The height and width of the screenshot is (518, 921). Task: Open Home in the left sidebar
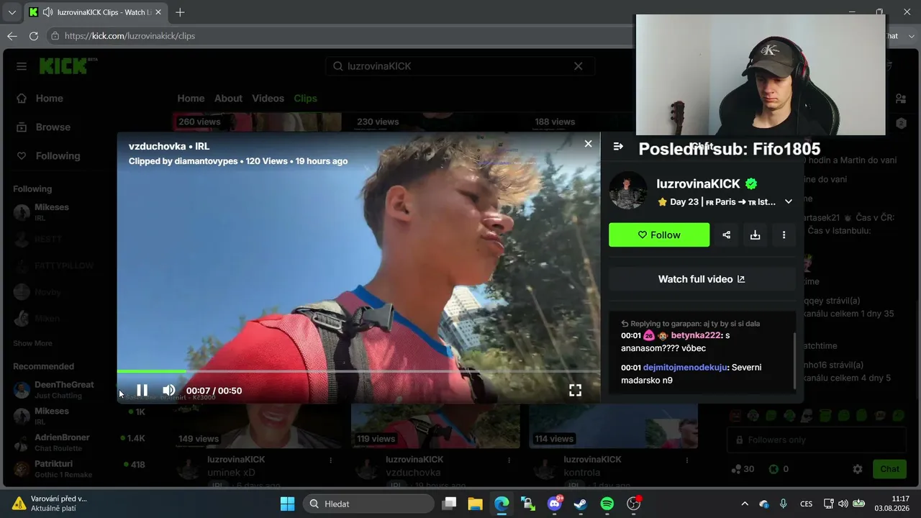(x=50, y=99)
